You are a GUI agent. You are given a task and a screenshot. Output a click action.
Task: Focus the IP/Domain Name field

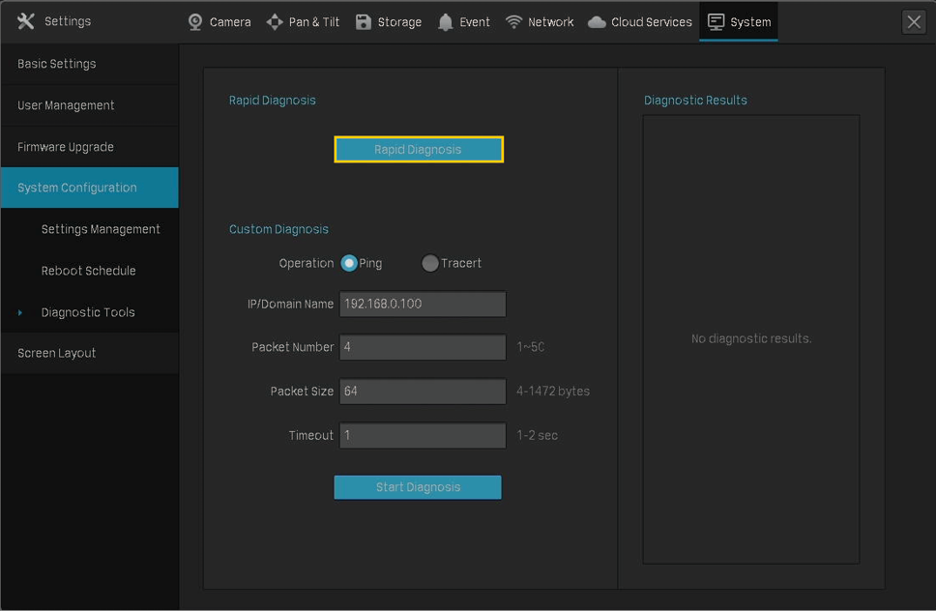click(423, 305)
